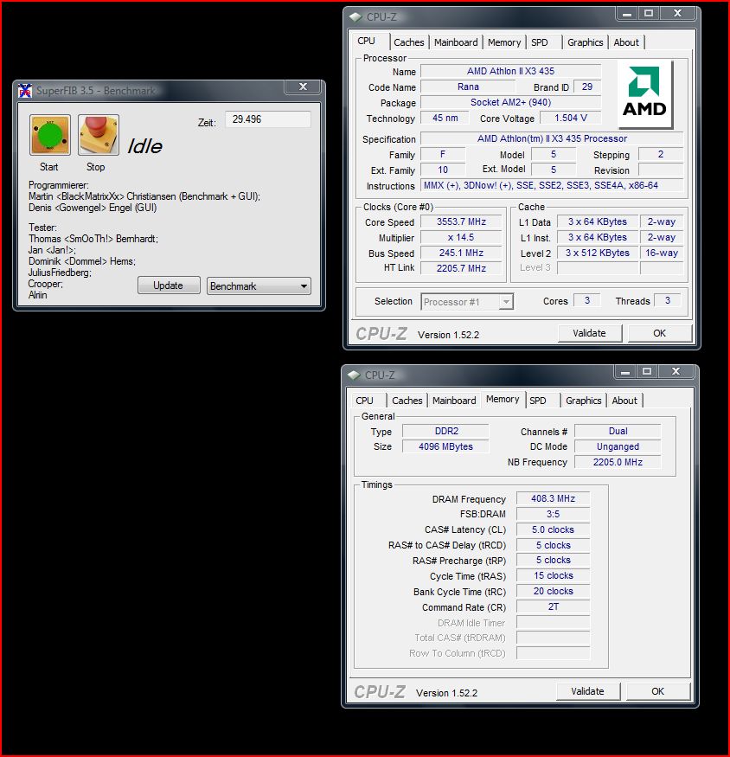Click the Technology value 45 nm
Screen dimensions: 730x757
445,118
